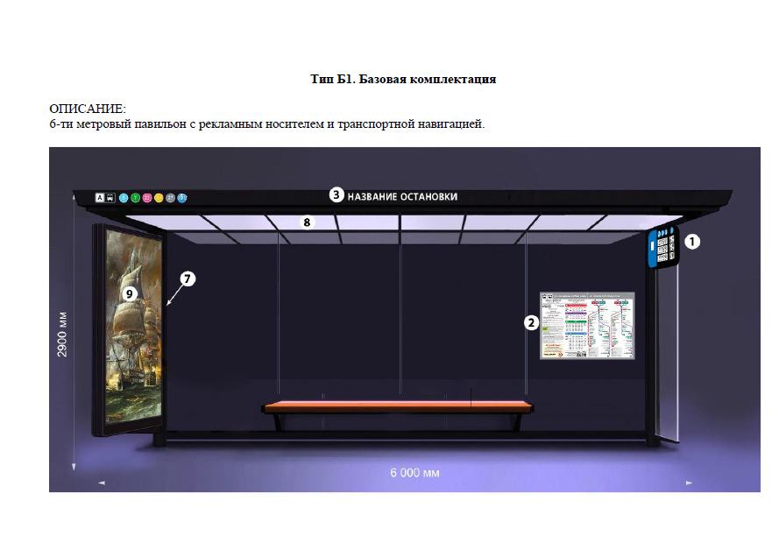The width and height of the screenshot is (779, 543).
Task: Select the yellow route number circle
Action: click(x=159, y=198)
